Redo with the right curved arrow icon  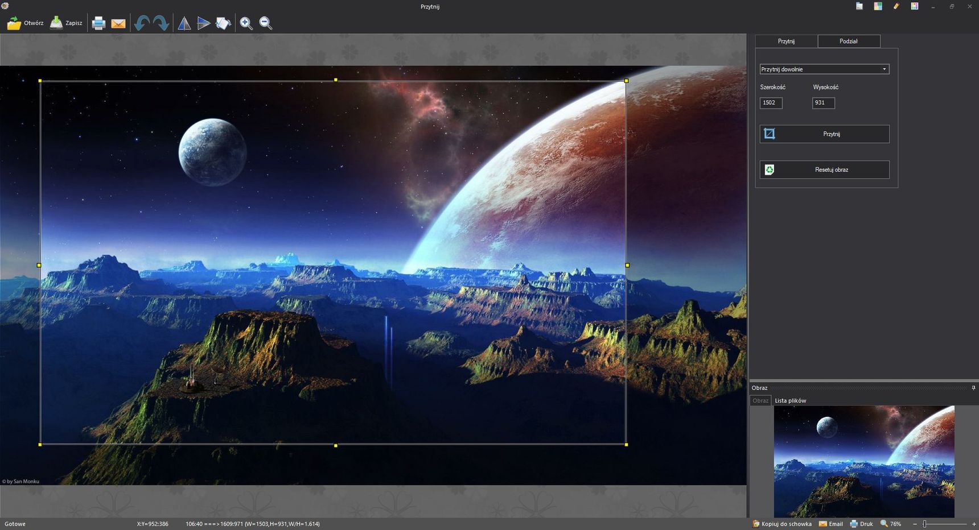161,23
